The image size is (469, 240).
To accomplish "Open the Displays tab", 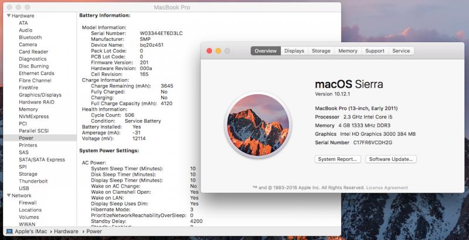I will [294, 51].
